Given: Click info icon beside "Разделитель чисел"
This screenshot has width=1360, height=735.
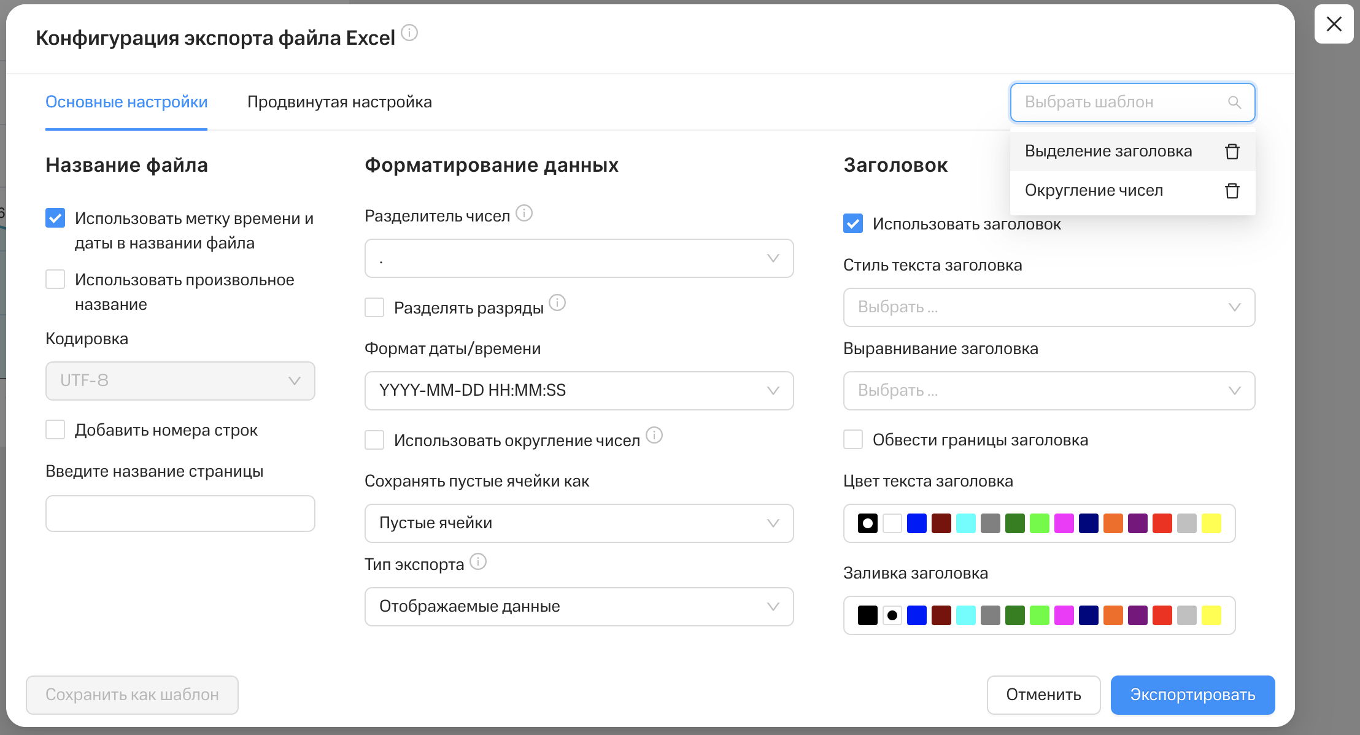Looking at the screenshot, I should coord(524,214).
